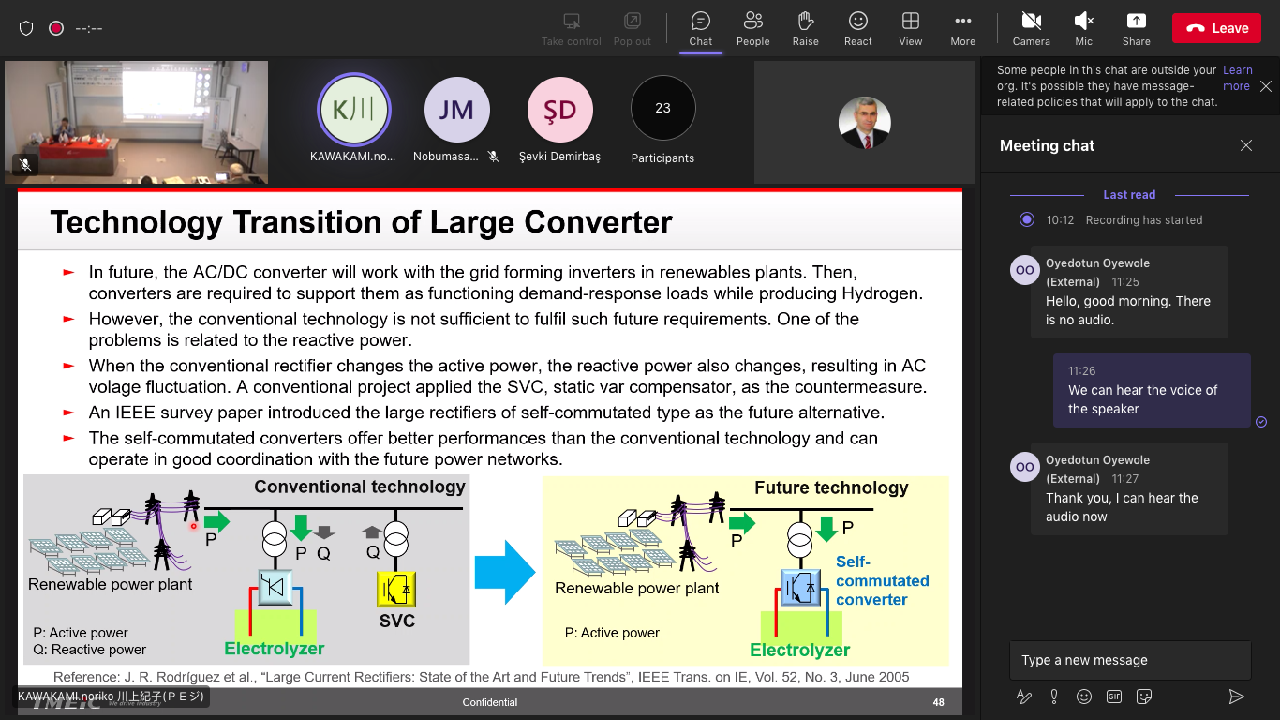Image resolution: width=1280 pixels, height=720 pixels.
Task: Click the 'Thank you, I can hear' message
Action: [x=1129, y=488]
